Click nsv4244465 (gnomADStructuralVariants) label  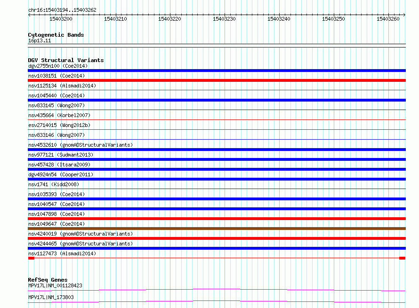pyautogui.click(x=81, y=244)
